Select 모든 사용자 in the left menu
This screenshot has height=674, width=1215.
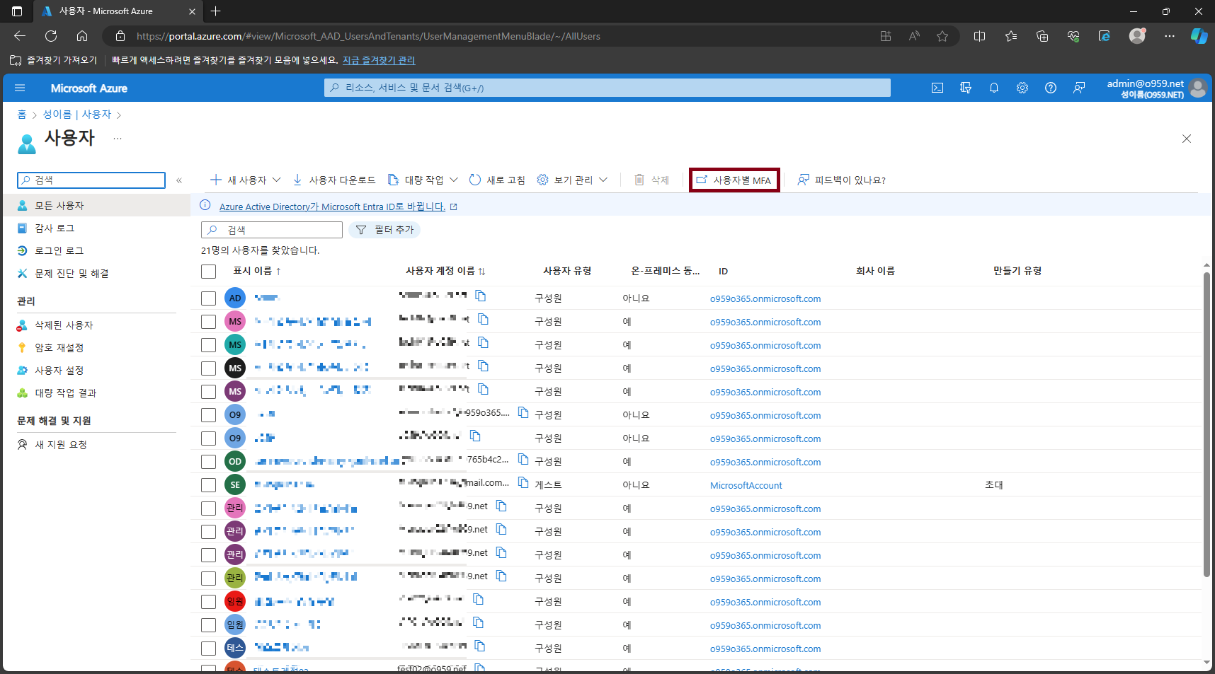click(96, 206)
